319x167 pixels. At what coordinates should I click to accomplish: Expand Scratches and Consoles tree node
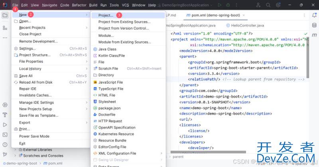pyautogui.click(x=15, y=155)
